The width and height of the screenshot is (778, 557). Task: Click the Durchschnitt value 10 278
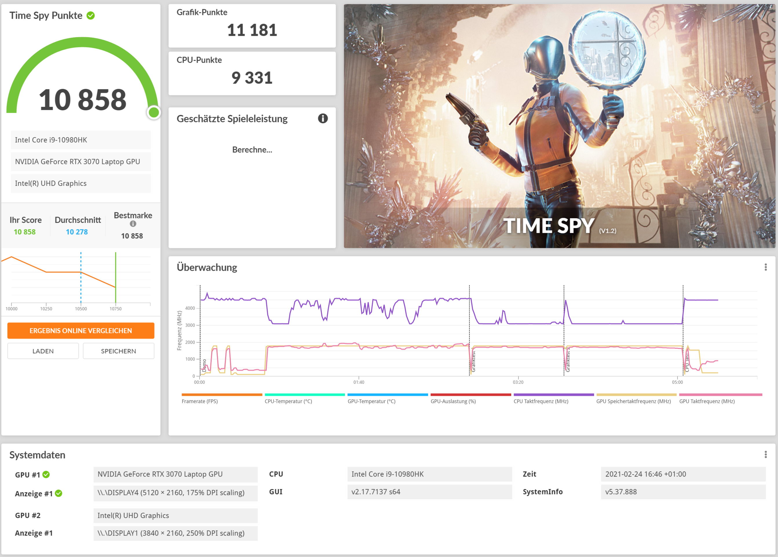click(x=77, y=232)
